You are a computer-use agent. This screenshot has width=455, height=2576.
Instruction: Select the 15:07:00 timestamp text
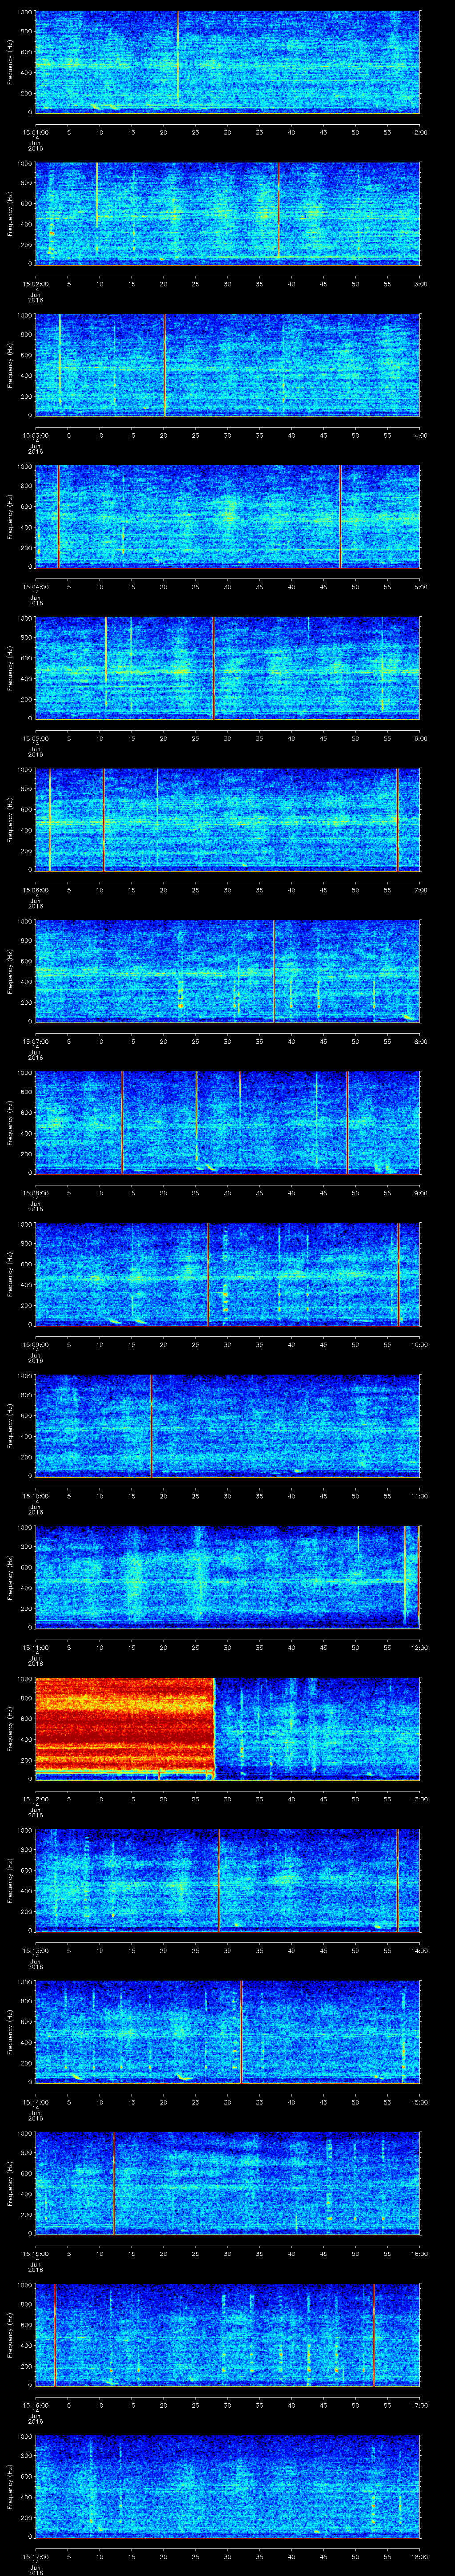tap(35, 1041)
